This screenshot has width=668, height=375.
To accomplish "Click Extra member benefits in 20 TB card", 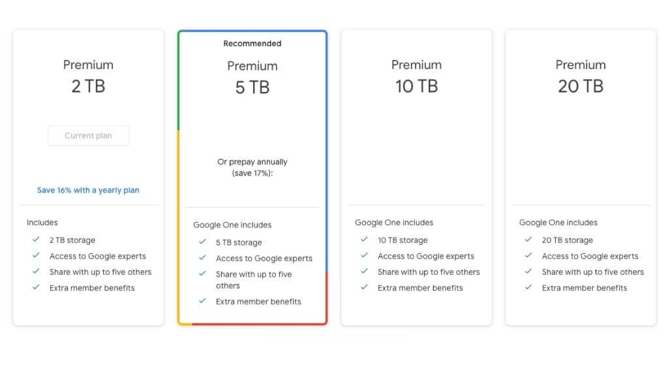I will [x=584, y=288].
